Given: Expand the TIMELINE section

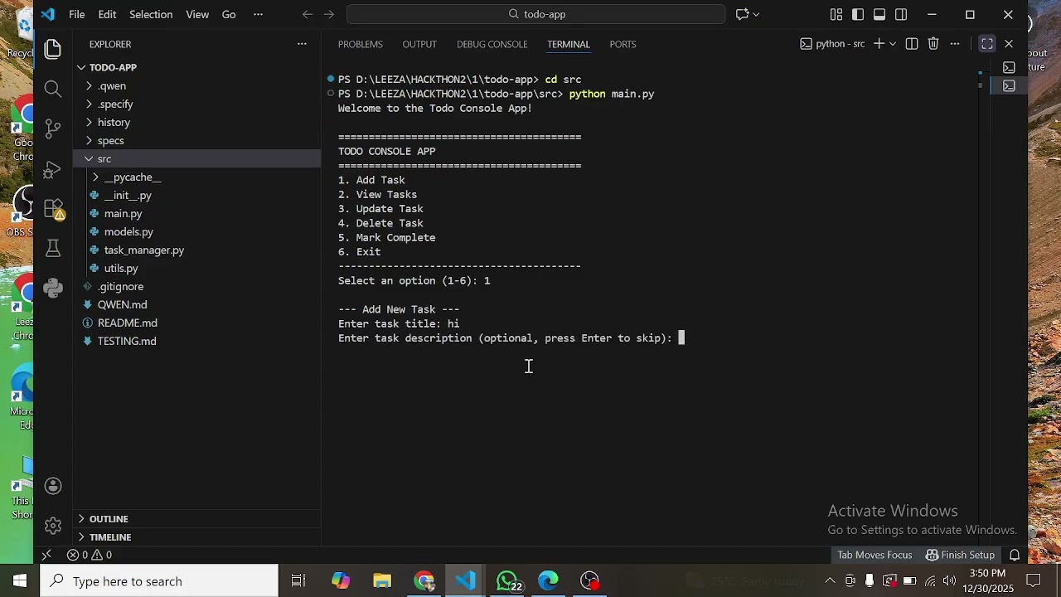Looking at the screenshot, I should 197,536.
